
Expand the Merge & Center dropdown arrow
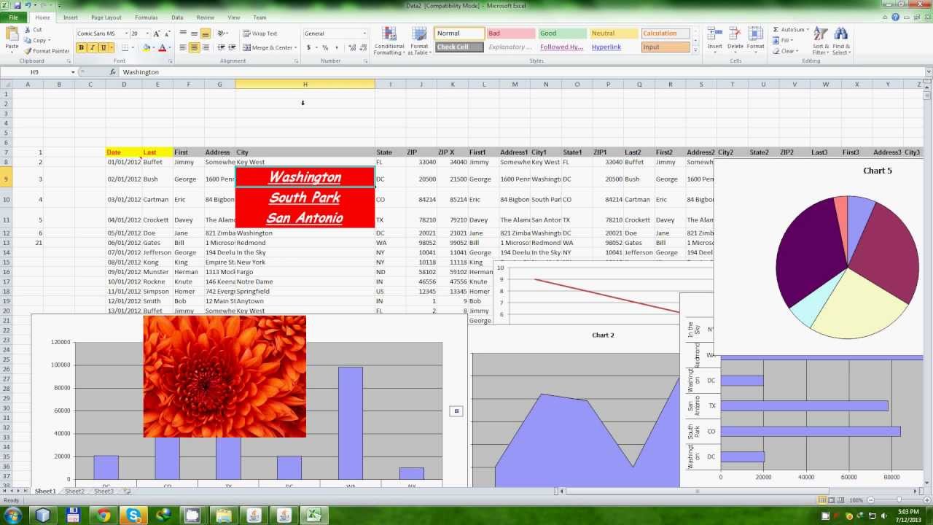297,47
